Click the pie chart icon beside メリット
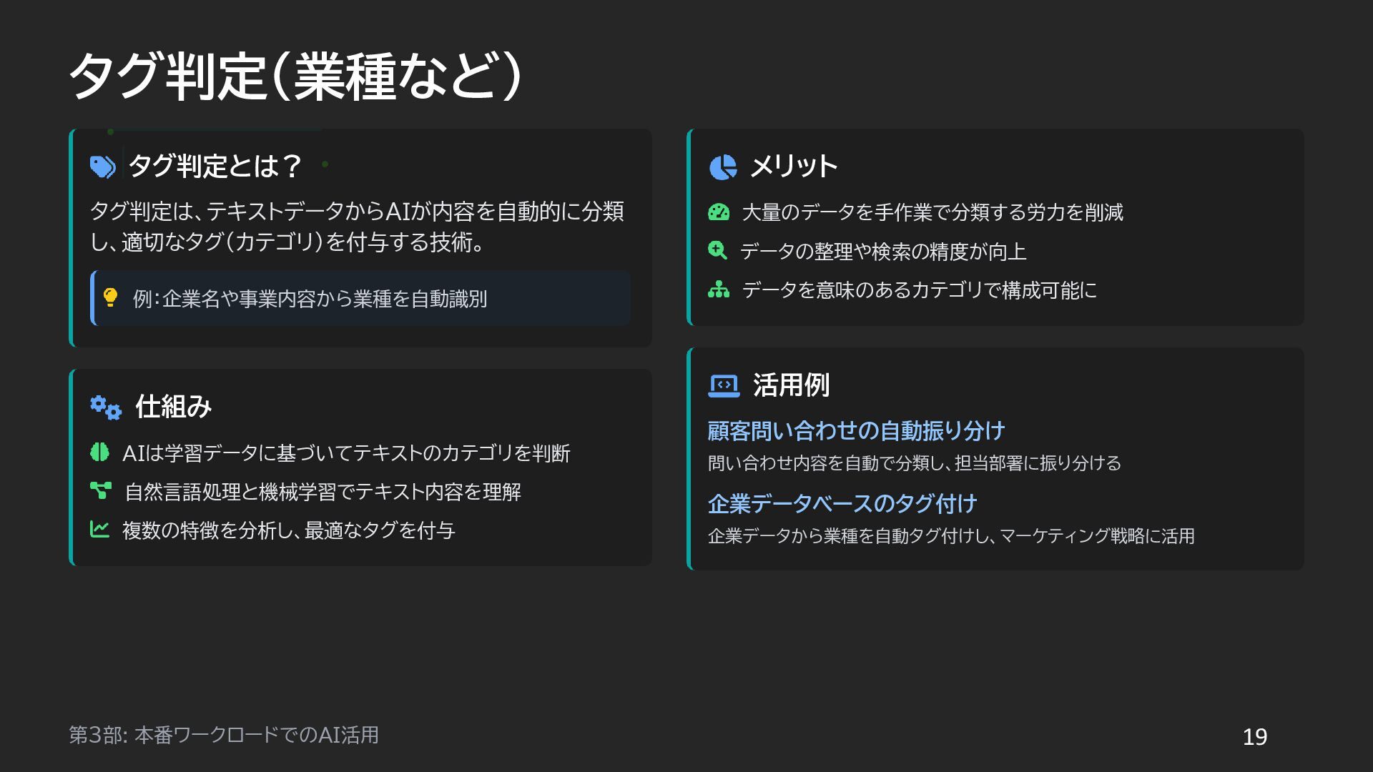 point(722,167)
